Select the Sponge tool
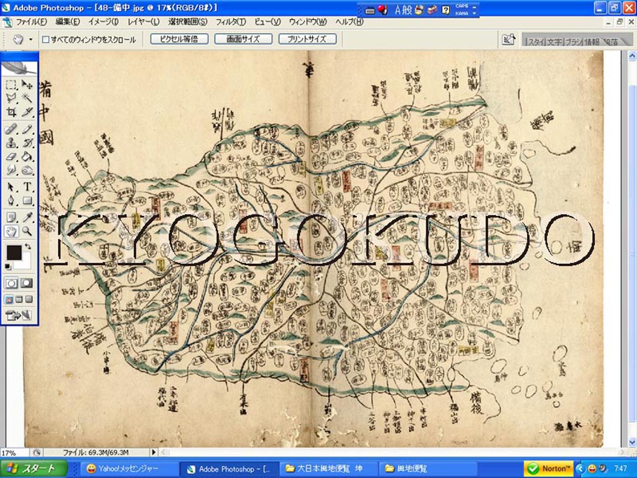637x478 pixels. point(27,170)
